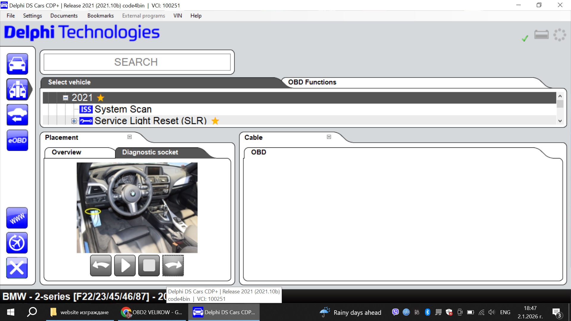Open the OBD Functions tab
The height and width of the screenshot is (321, 571).
(312, 82)
